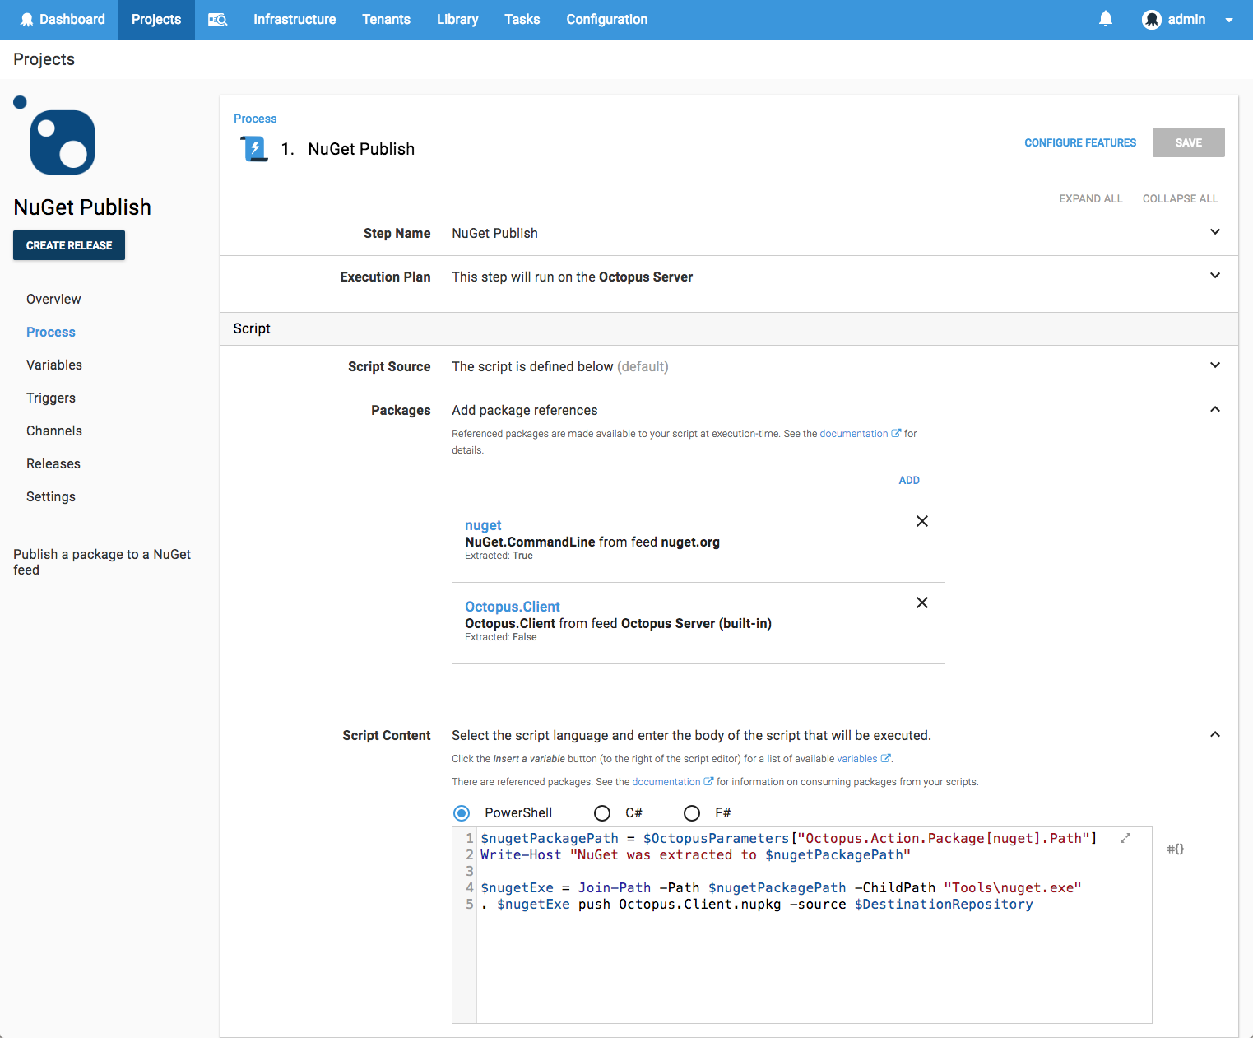The height and width of the screenshot is (1038, 1253).
Task: Click the search icon in the navigation bar
Action: click(x=216, y=19)
